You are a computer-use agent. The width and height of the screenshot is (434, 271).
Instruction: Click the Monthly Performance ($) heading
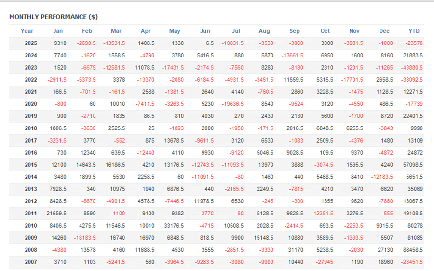pyautogui.click(x=53, y=17)
